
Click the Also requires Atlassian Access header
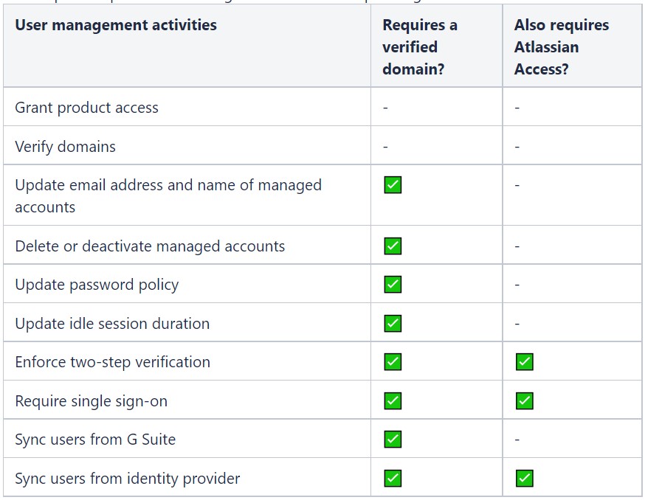(562, 46)
